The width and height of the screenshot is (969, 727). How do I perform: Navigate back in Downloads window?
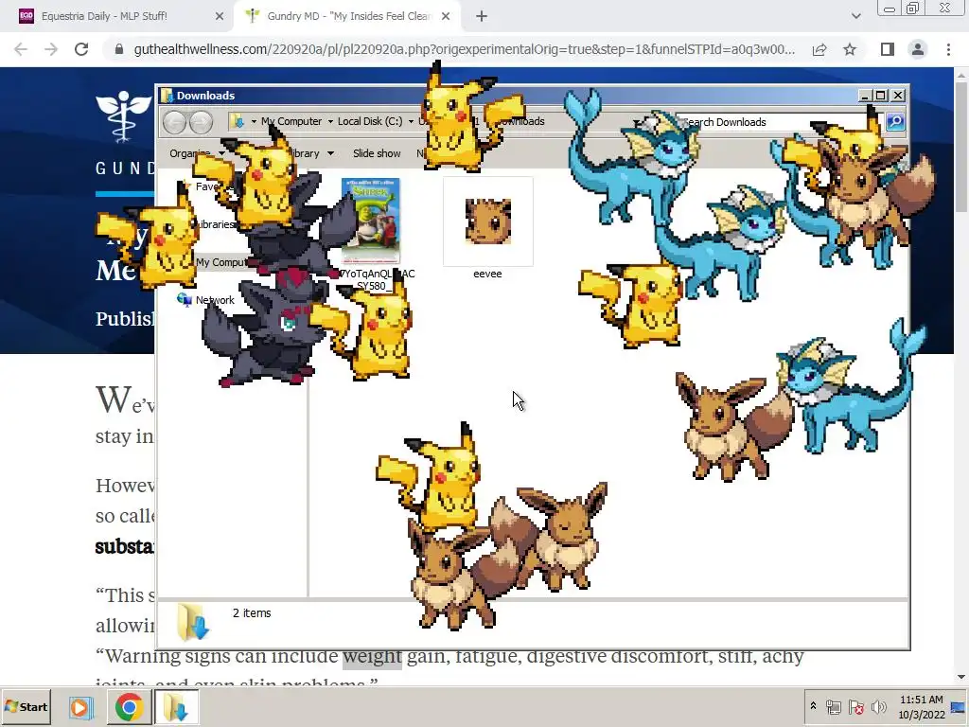pos(175,122)
